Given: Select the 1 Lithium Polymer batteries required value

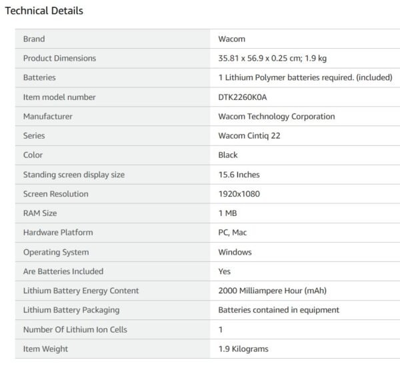Looking at the screenshot, I should coord(305,77).
